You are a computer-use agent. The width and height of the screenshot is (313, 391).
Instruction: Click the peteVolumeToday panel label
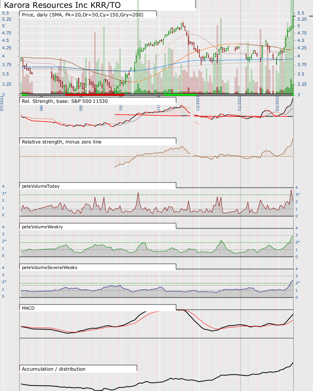[x=41, y=186]
